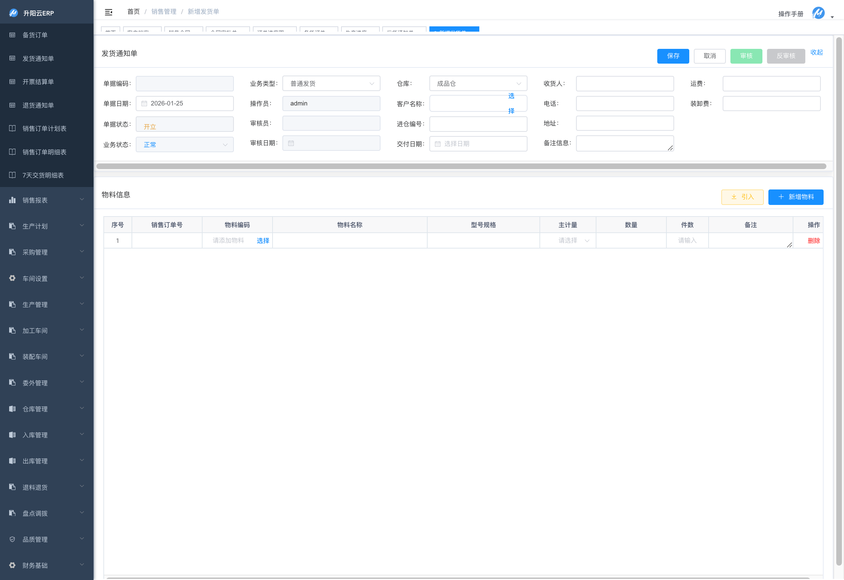
Task: Click the 销售报表 bar chart icon
Action: 12,200
